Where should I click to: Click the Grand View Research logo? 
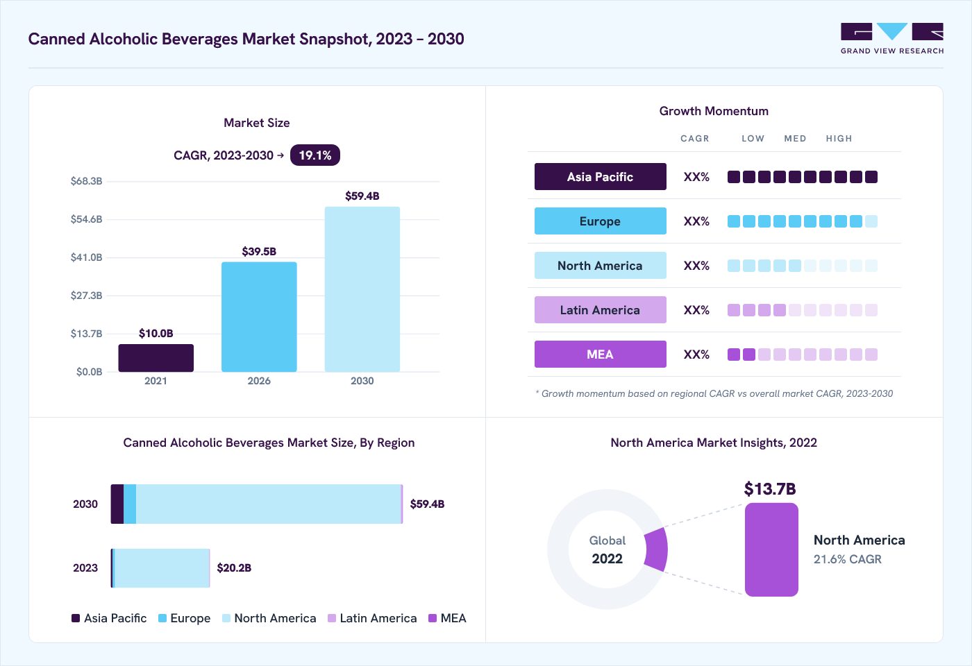892,39
